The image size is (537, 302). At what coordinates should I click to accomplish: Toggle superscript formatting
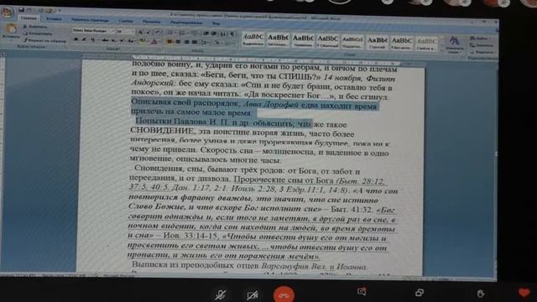pos(122,40)
